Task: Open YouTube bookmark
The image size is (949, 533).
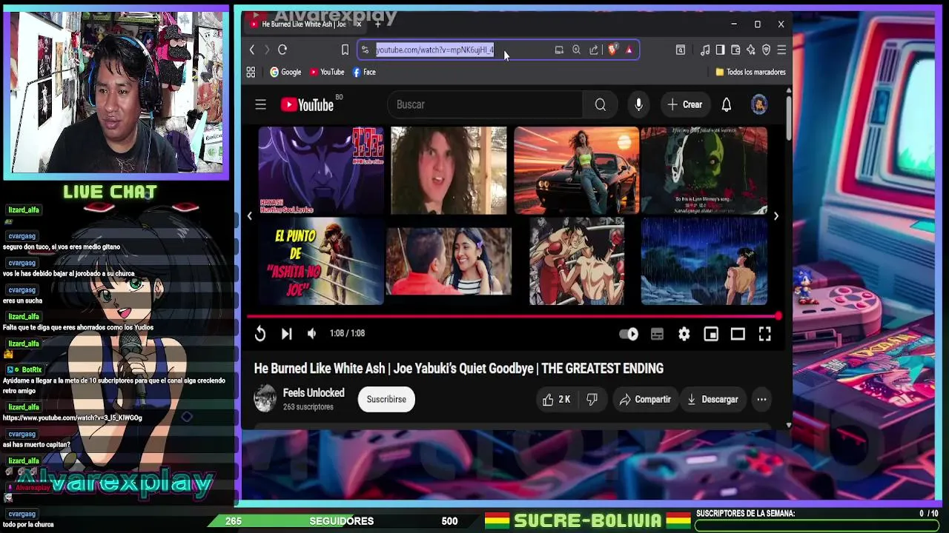Action: point(327,72)
